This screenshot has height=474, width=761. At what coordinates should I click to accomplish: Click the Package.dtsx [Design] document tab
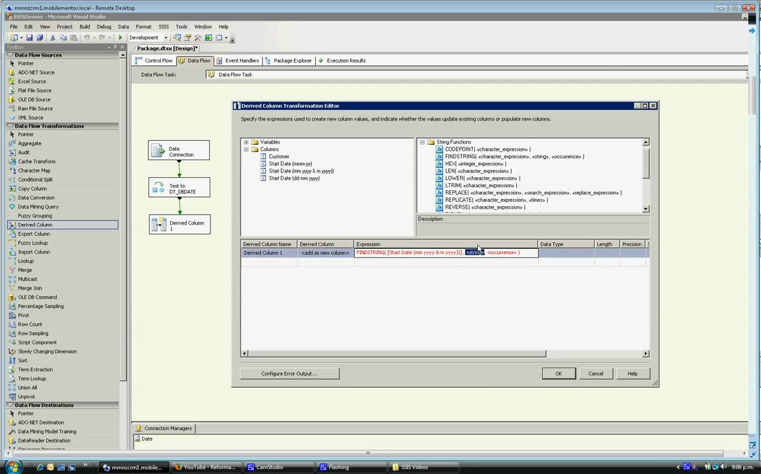pyautogui.click(x=167, y=48)
